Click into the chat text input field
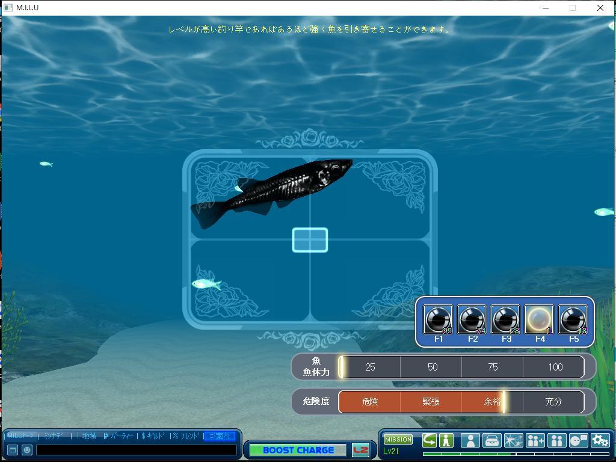Viewport: 616px width, 462px height. (136, 450)
